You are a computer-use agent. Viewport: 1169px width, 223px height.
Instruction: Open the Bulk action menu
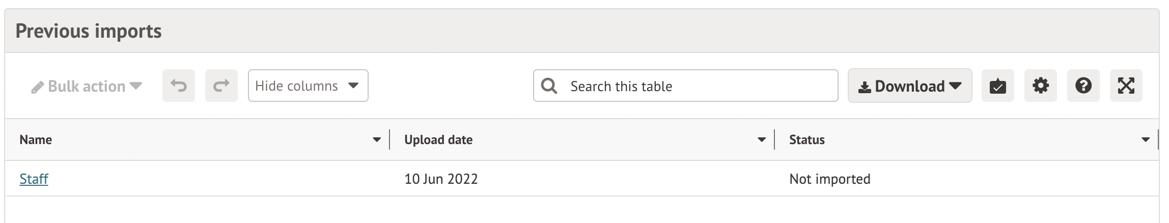(87, 86)
